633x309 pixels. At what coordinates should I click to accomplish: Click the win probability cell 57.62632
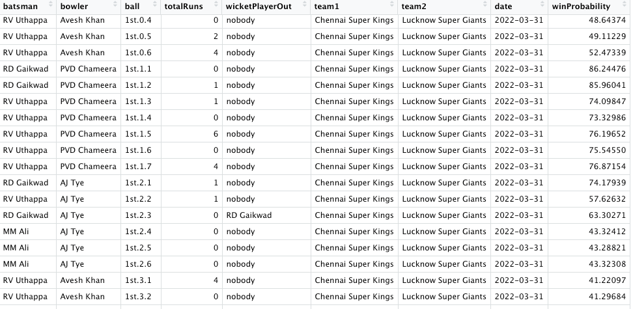(605, 199)
